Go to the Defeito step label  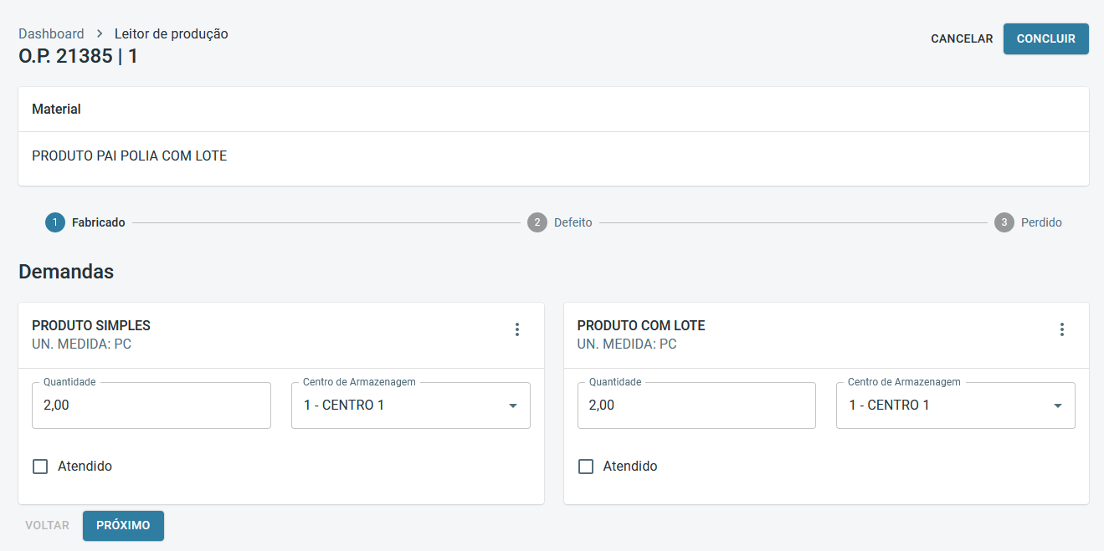[x=573, y=222]
